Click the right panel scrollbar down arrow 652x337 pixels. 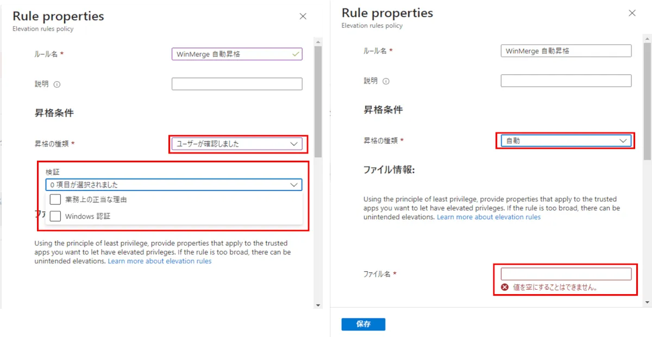[647, 302]
